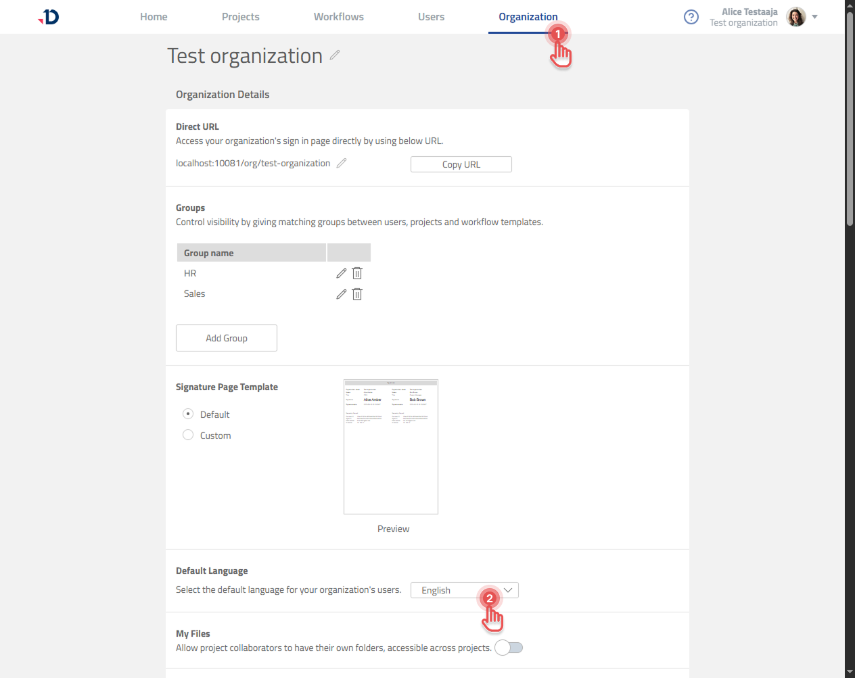
Task: Expand the user account menu arrow
Action: 815,17
